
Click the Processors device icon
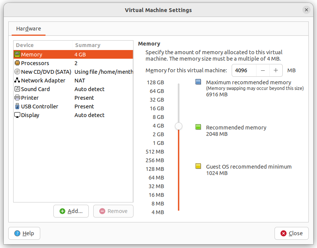pyautogui.click(x=17, y=63)
